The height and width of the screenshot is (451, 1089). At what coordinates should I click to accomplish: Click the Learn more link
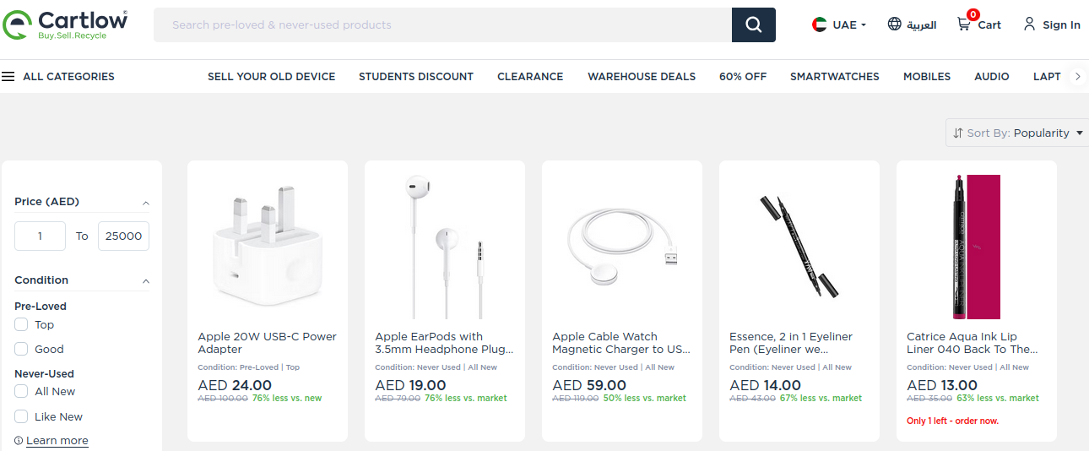click(57, 441)
